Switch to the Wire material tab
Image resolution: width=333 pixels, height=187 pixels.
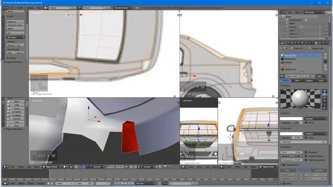click(297, 81)
